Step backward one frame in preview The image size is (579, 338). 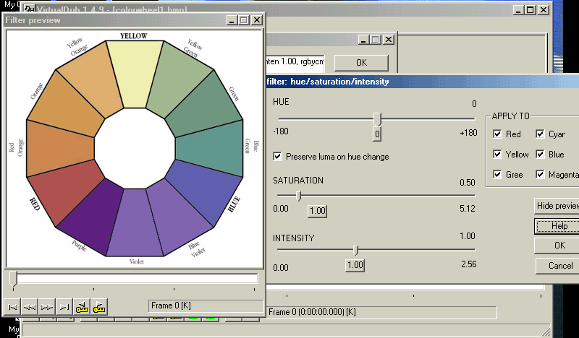tap(30, 307)
